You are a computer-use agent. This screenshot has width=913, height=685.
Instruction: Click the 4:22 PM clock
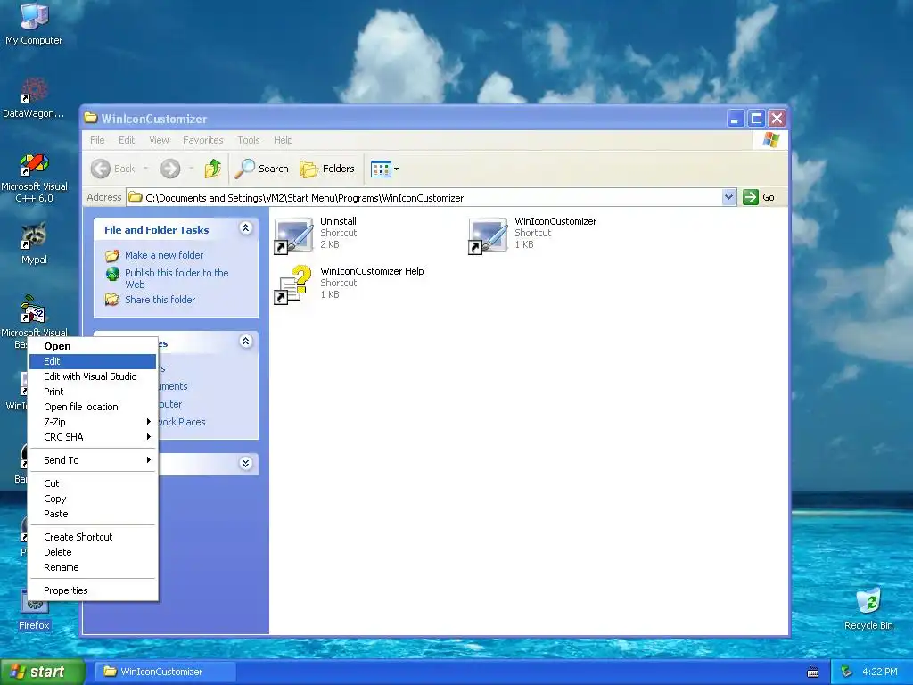(x=880, y=672)
